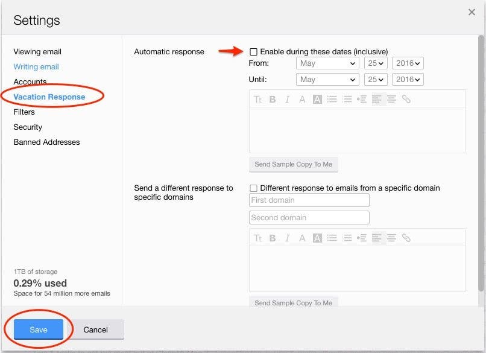Open the Until year dropdown
486x353 pixels.
coord(408,80)
